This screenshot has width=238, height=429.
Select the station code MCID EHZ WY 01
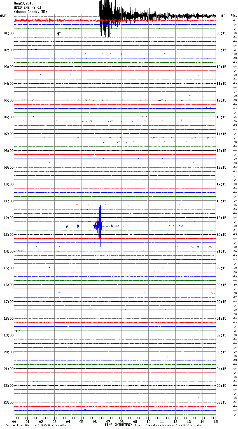point(27,8)
